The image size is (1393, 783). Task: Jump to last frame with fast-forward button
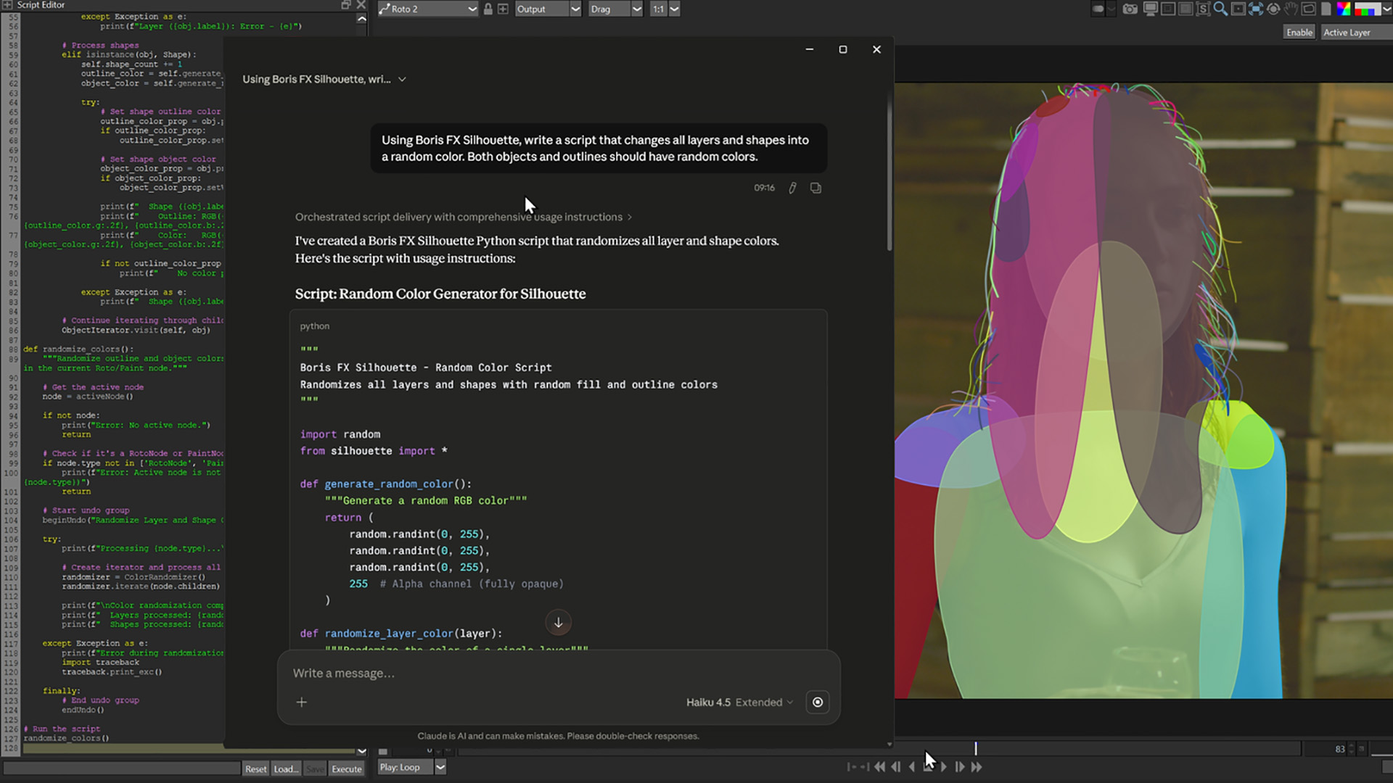(x=977, y=767)
